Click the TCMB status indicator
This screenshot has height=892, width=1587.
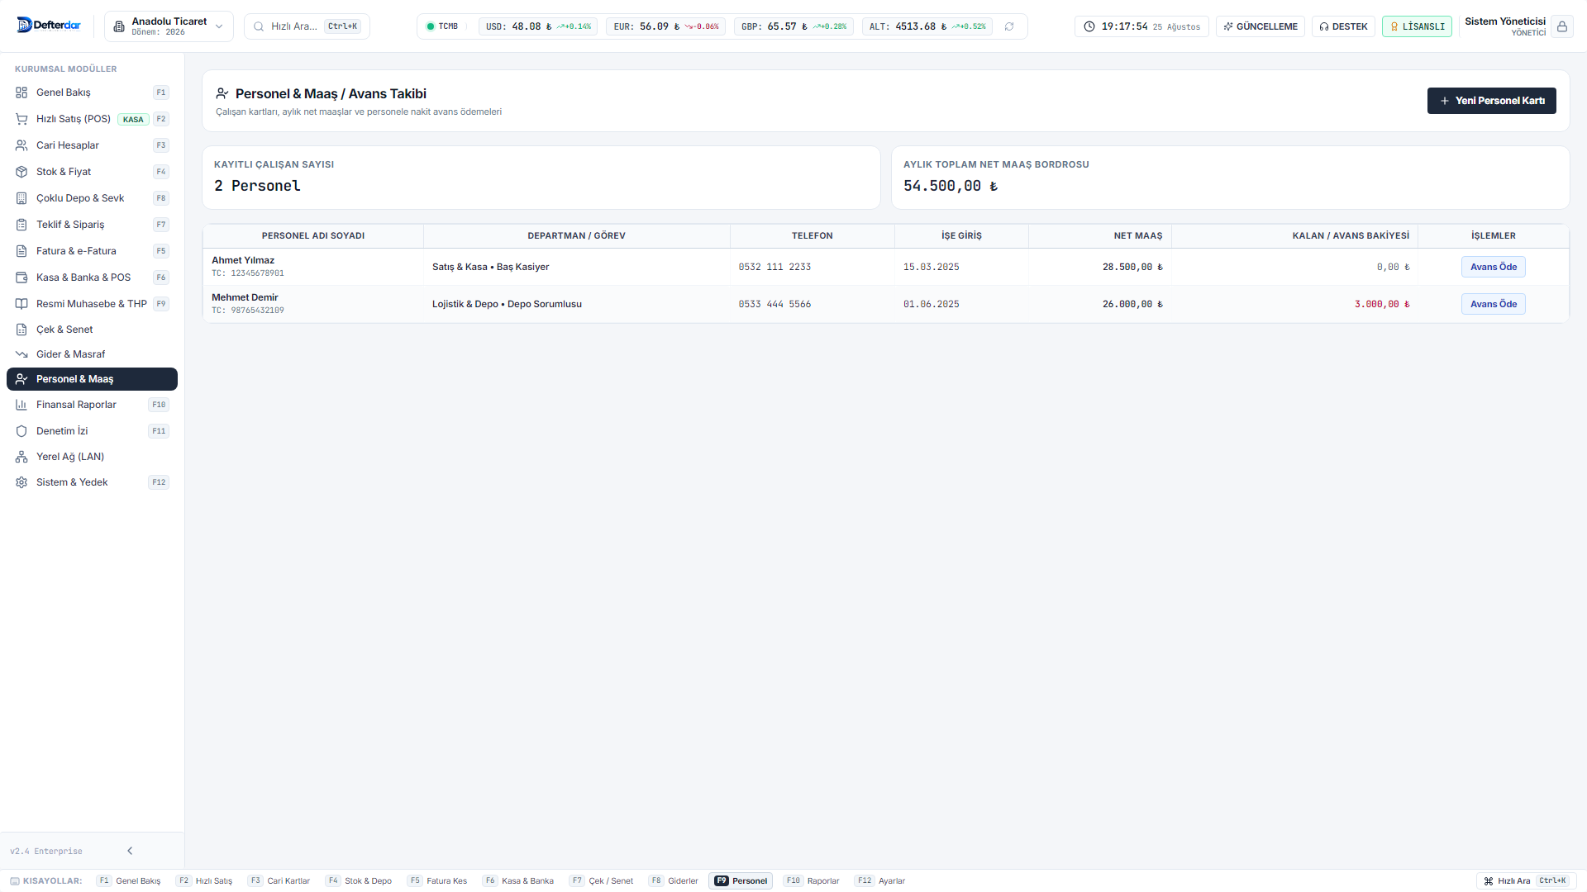point(442,26)
